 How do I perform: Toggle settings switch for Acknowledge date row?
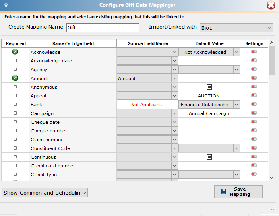(x=254, y=60)
